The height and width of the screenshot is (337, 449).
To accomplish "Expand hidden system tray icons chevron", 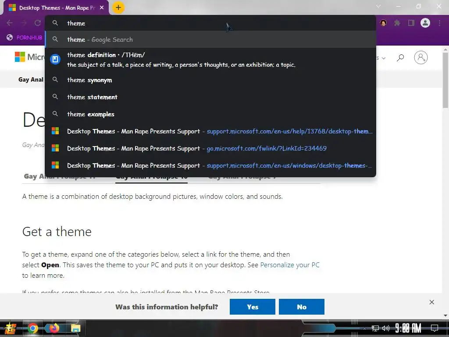I will point(364,328).
